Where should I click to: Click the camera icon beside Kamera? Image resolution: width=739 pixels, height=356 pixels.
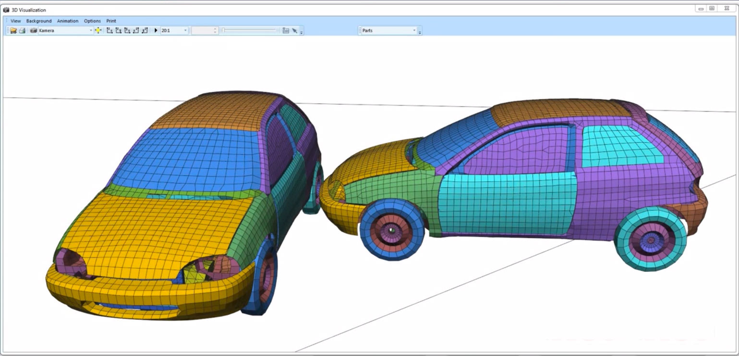34,31
